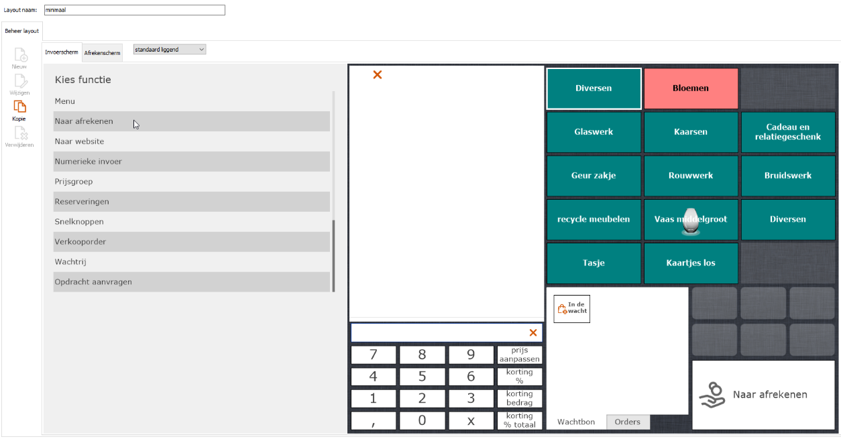
Task: Open the Orders tab
Action: 628,422
